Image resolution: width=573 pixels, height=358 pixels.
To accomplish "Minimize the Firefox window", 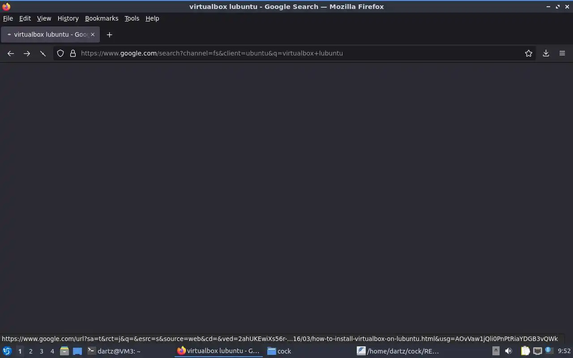I will (548, 7).
